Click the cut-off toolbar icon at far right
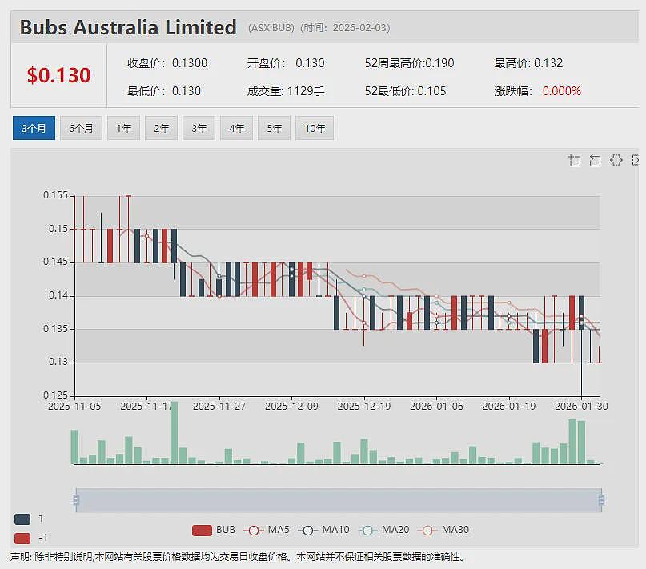646x569 pixels. 636,160
